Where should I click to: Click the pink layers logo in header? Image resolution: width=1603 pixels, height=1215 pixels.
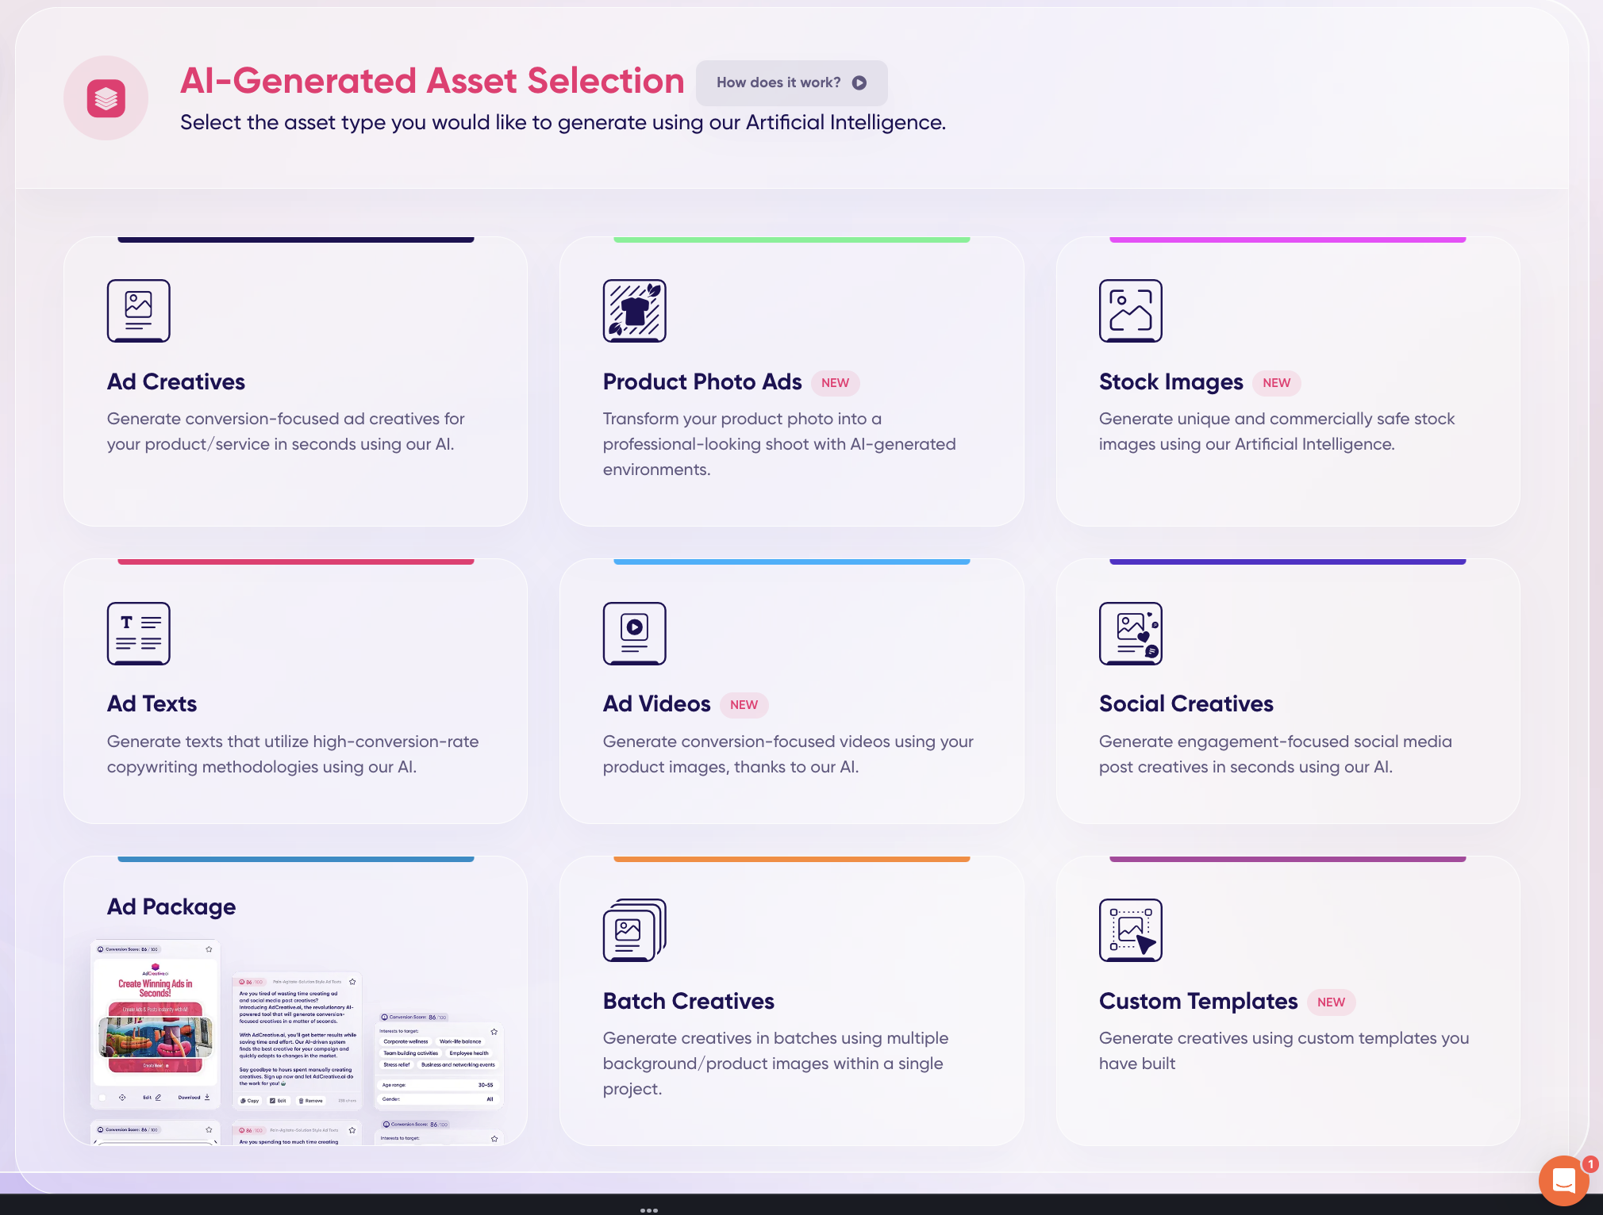tap(106, 98)
